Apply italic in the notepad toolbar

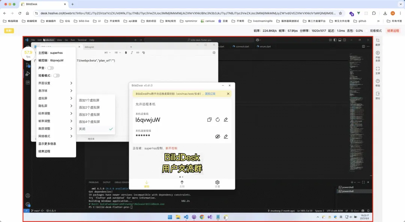(x=132, y=53)
